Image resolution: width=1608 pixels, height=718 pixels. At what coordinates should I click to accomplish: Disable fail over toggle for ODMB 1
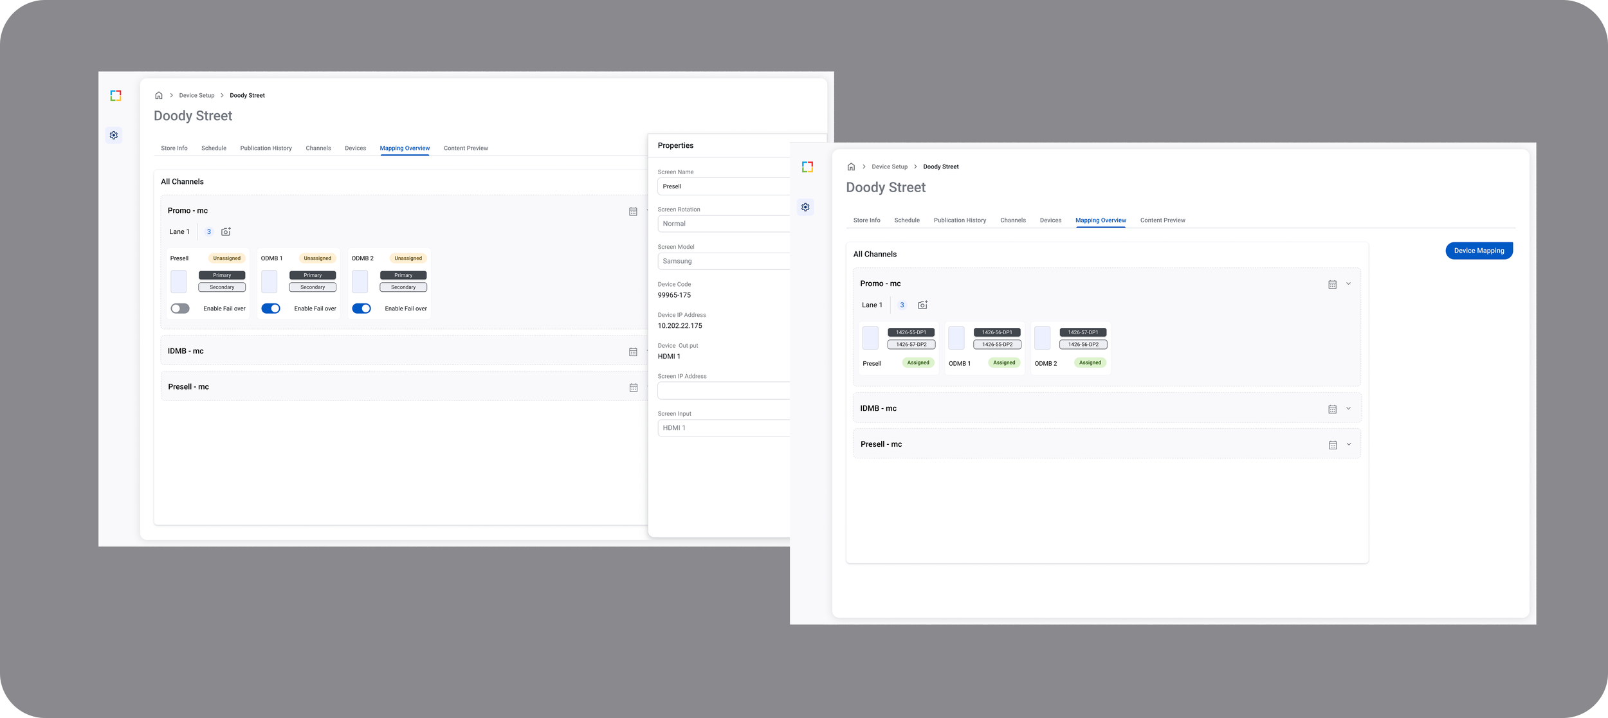point(271,309)
